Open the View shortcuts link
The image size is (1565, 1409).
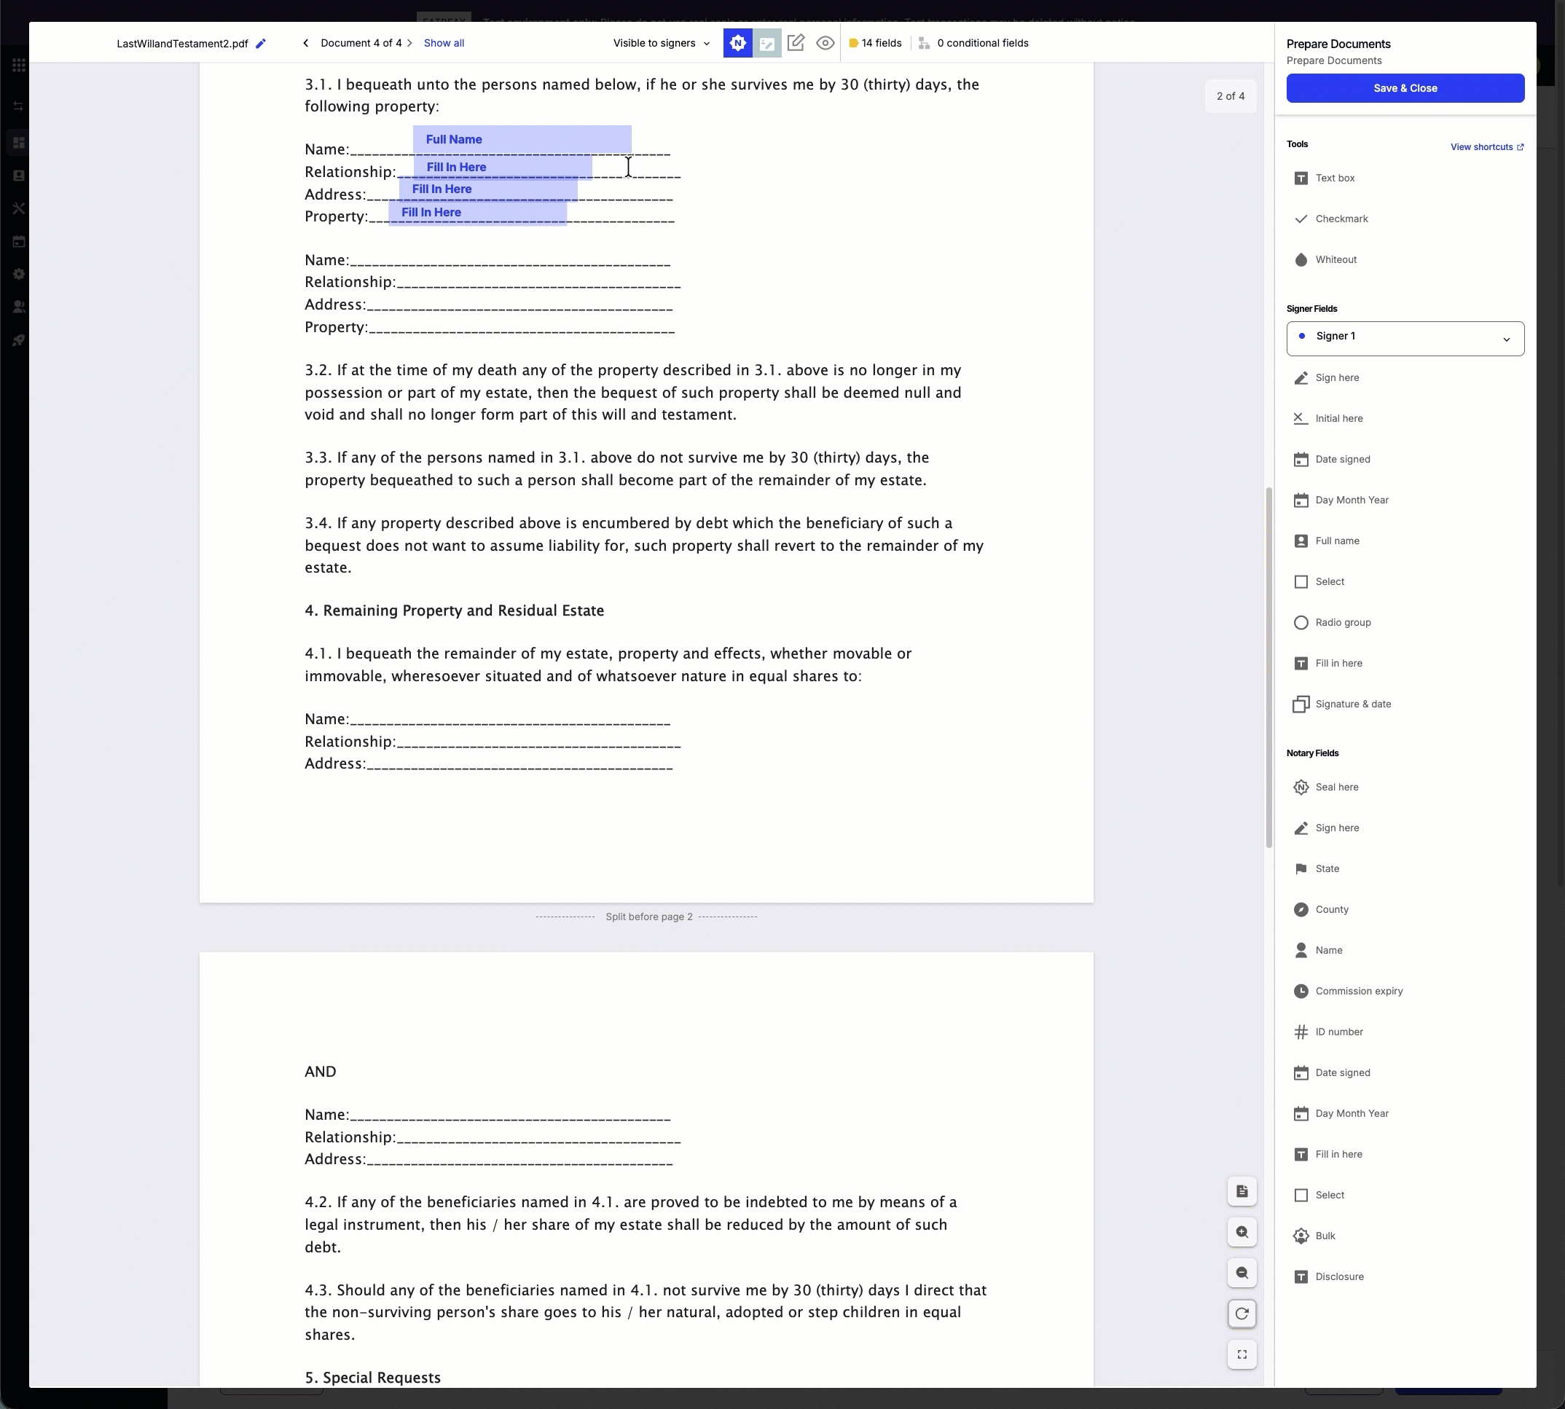1487,147
